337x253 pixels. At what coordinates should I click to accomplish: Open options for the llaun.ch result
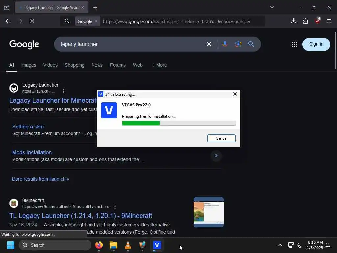pyautogui.click(x=64, y=91)
